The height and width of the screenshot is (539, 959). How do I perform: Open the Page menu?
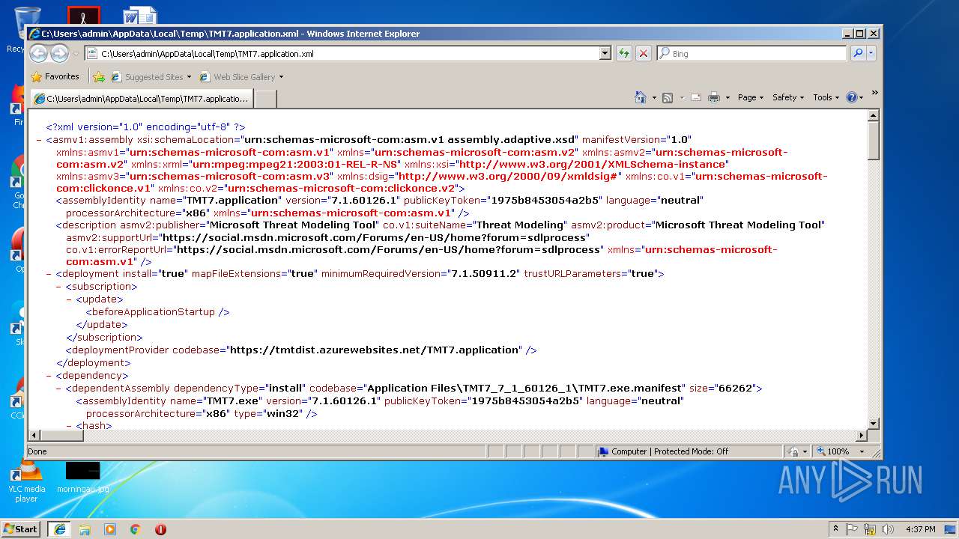[x=751, y=97]
